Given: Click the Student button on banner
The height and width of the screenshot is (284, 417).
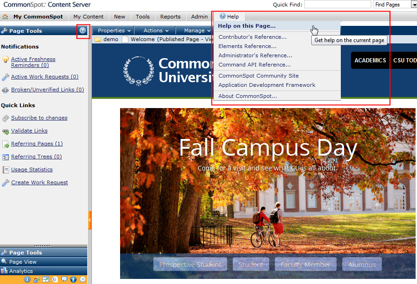Looking at the screenshot, I should click(251, 264).
